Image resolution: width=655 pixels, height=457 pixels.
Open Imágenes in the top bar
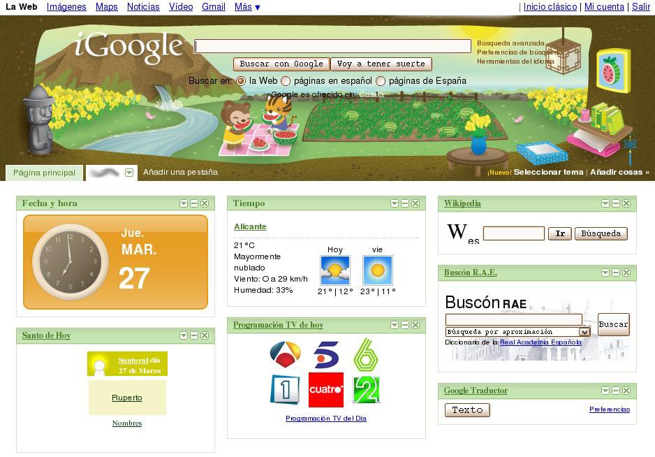click(x=66, y=7)
